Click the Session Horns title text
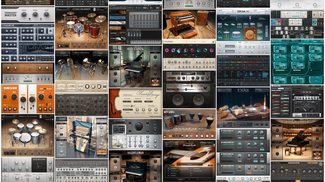The height and width of the screenshot is (182, 325). [81, 53]
